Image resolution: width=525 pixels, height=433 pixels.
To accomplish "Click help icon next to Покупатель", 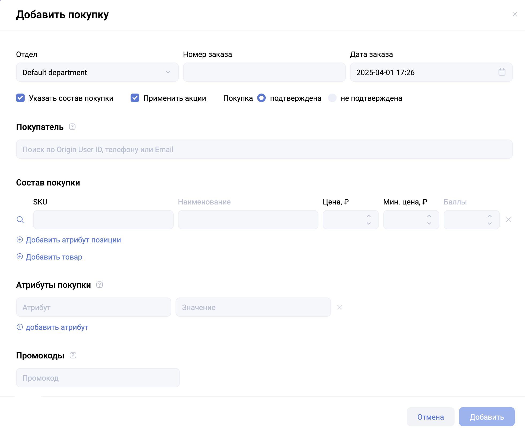I will (72, 127).
